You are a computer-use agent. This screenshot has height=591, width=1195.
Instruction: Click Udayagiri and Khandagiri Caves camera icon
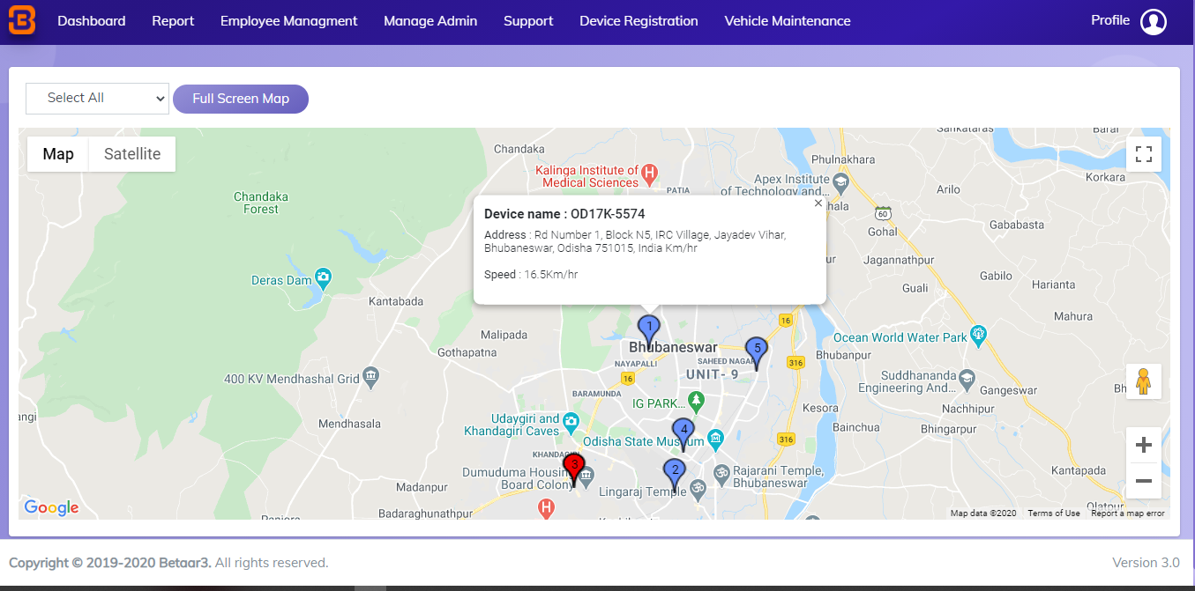coord(571,422)
